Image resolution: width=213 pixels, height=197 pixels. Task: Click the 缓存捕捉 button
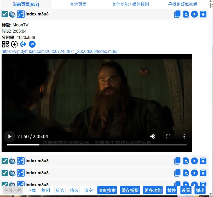(130, 190)
